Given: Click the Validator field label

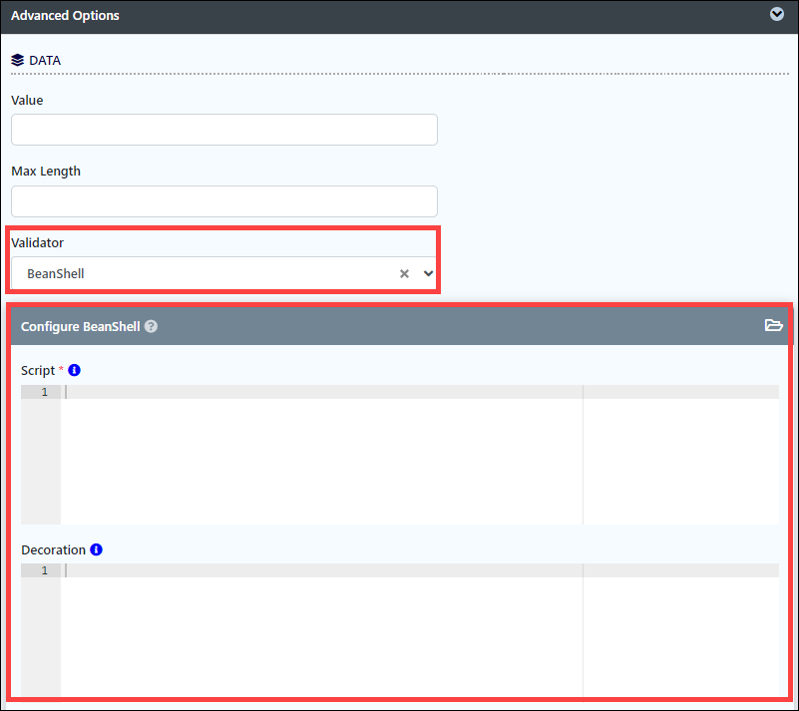Looking at the screenshot, I should 37,243.
